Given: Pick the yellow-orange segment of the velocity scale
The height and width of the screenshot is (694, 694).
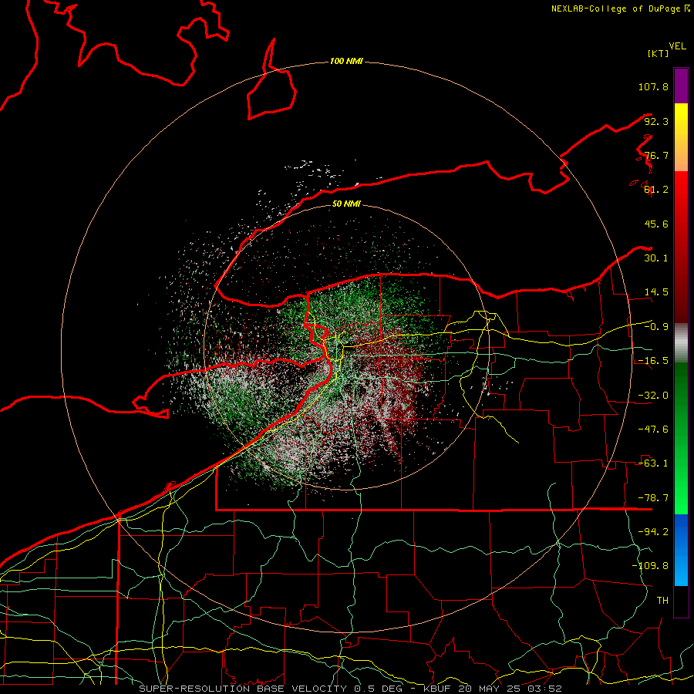Looking at the screenshot, I should point(681,137).
